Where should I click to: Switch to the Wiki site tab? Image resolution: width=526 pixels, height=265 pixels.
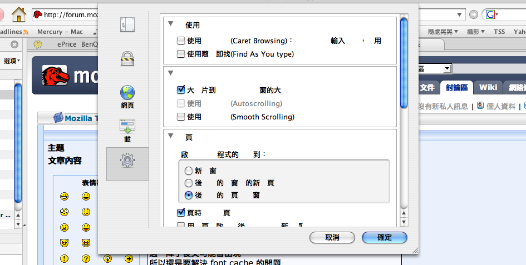(488, 88)
